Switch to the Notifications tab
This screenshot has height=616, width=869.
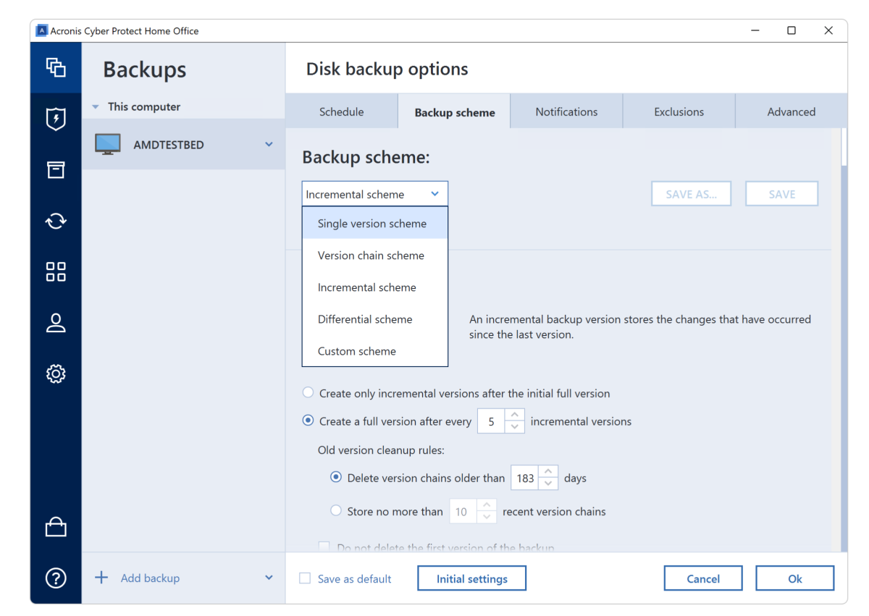566,111
